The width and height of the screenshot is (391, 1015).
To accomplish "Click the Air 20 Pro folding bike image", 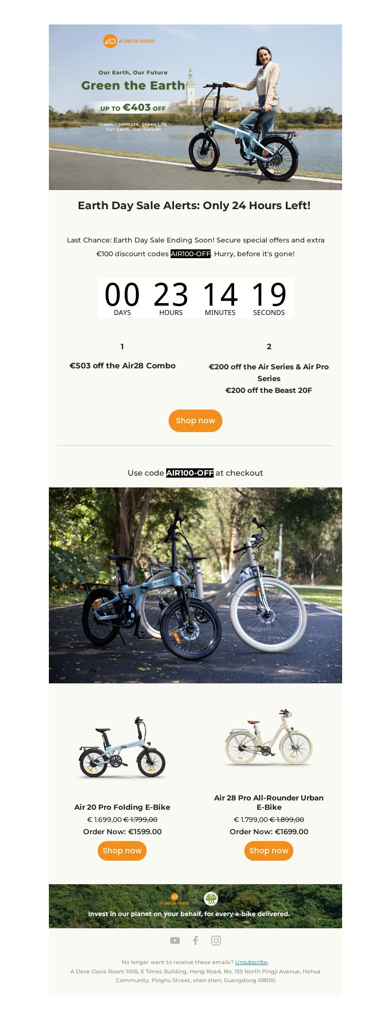I will click(122, 747).
